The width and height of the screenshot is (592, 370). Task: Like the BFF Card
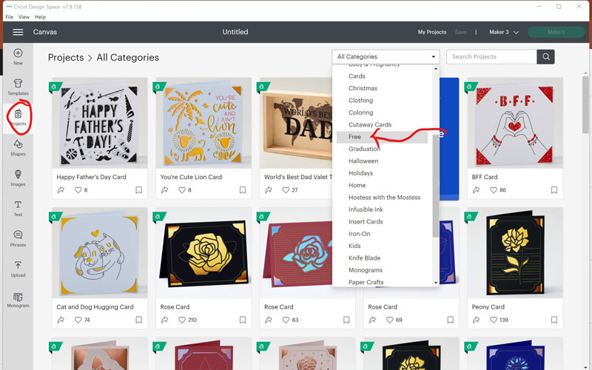(493, 190)
